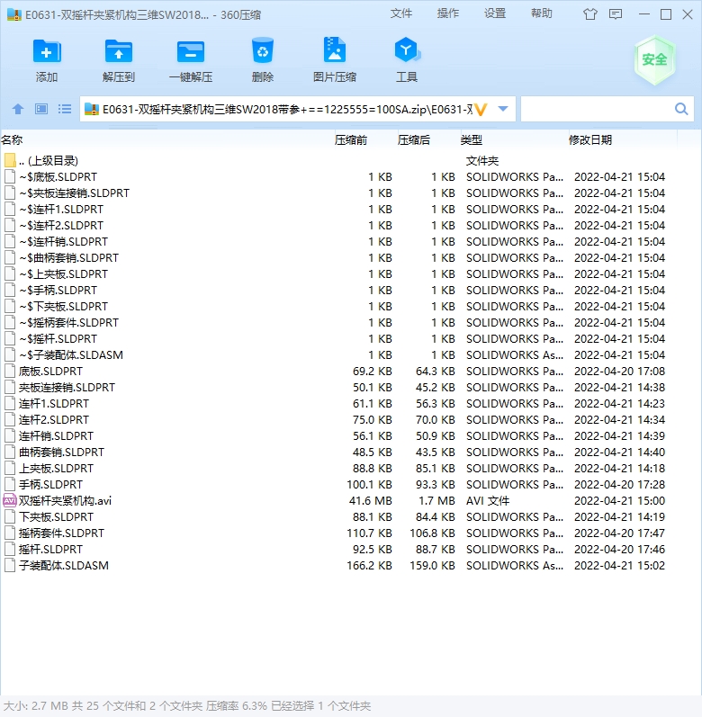This screenshot has width=702, height=717.
Task: Open the feedback message icon in the title bar
Action: (616, 14)
